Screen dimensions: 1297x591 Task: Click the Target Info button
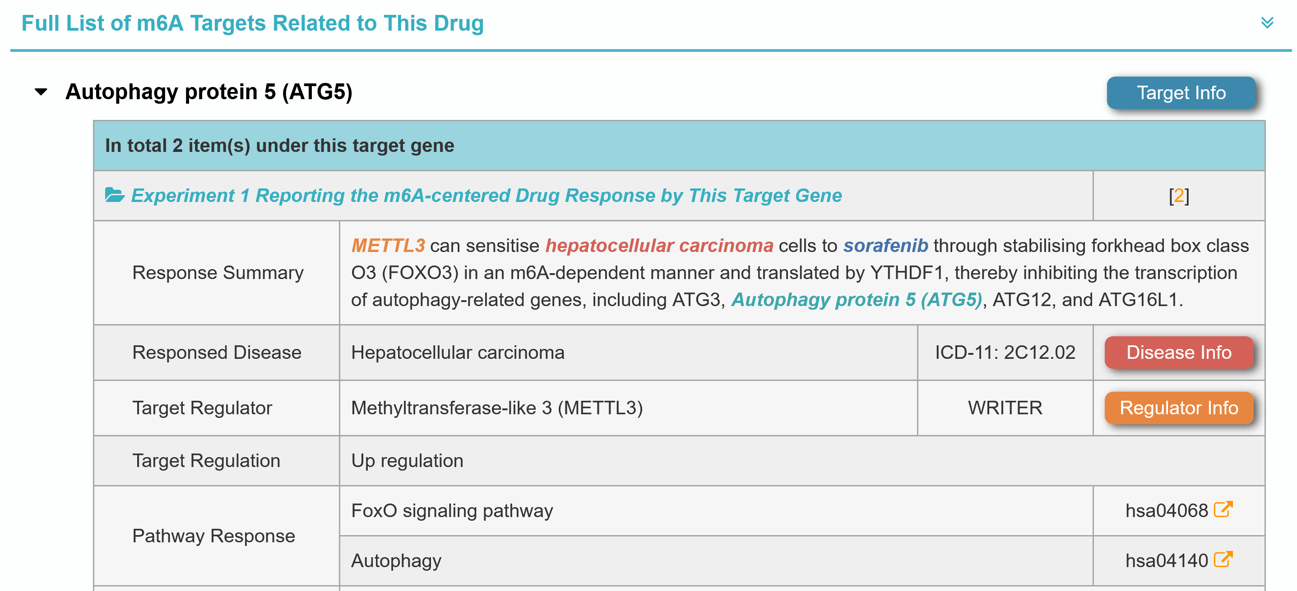pos(1180,93)
